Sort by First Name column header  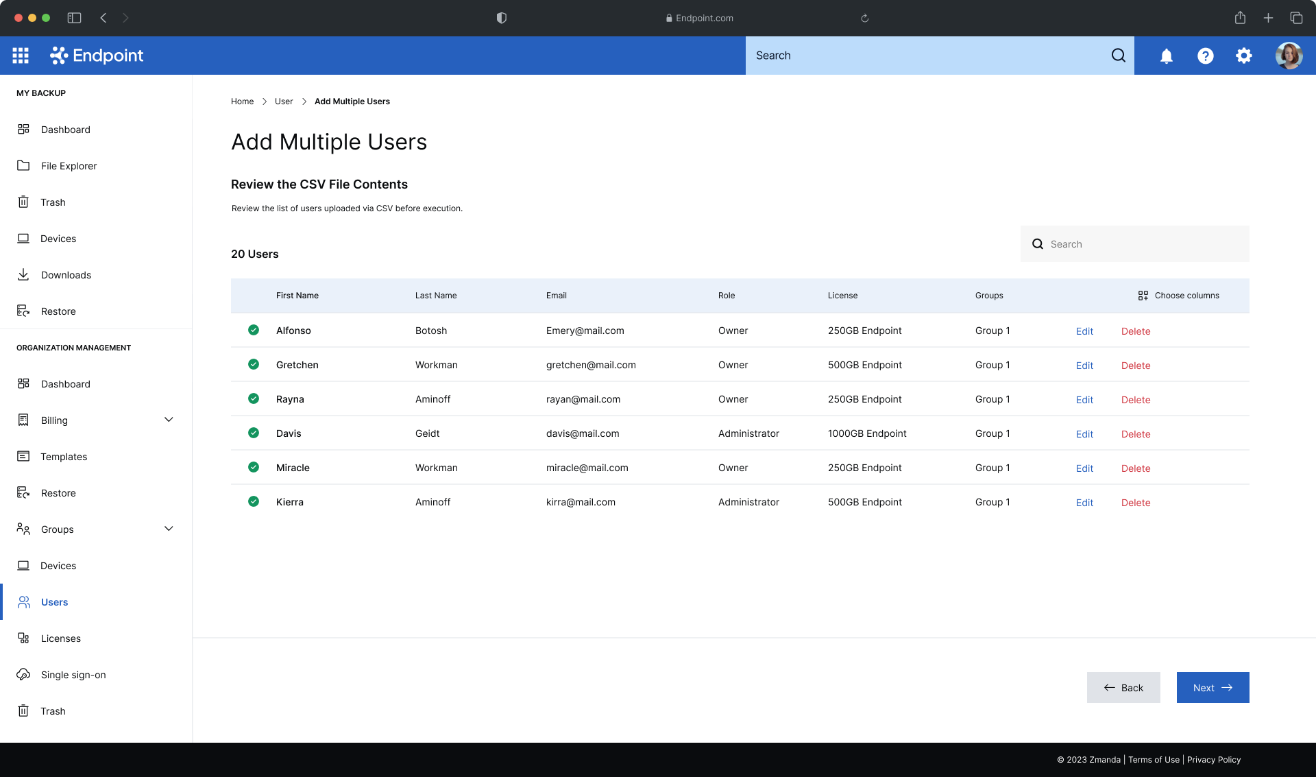tap(297, 296)
